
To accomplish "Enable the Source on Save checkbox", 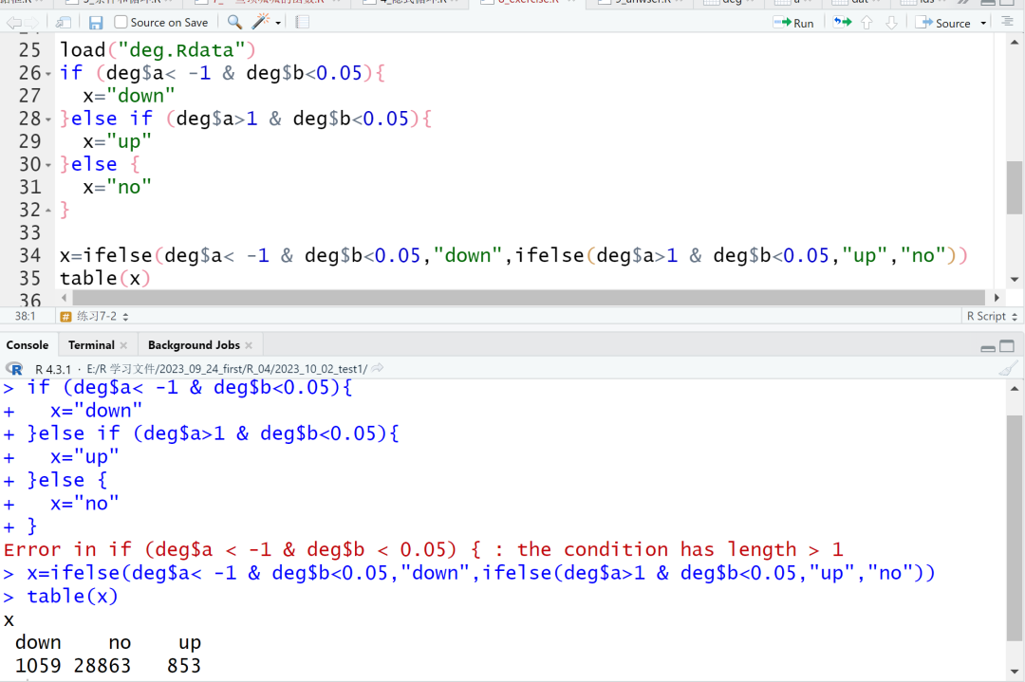I will tap(121, 22).
